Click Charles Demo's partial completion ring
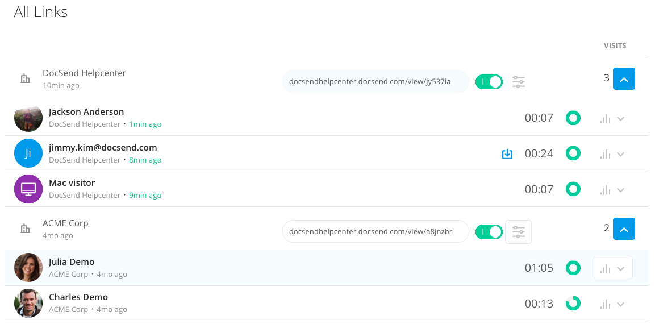The height and width of the screenshot is (324, 655). click(573, 303)
